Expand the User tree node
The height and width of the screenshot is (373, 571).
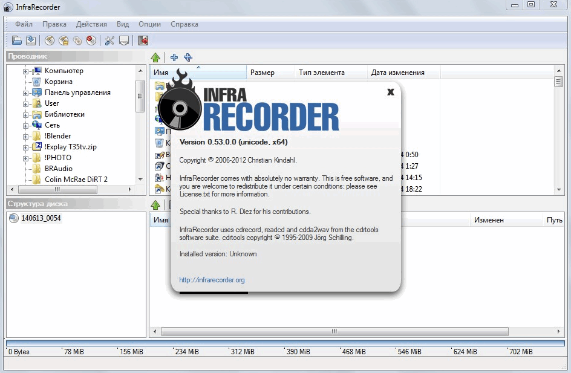pyautogui.click(x=25, y=104)
